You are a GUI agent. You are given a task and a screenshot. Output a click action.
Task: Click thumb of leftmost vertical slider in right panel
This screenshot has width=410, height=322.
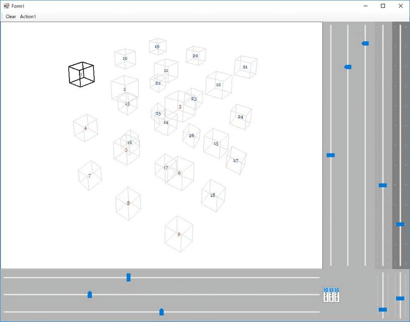[331, 155]
